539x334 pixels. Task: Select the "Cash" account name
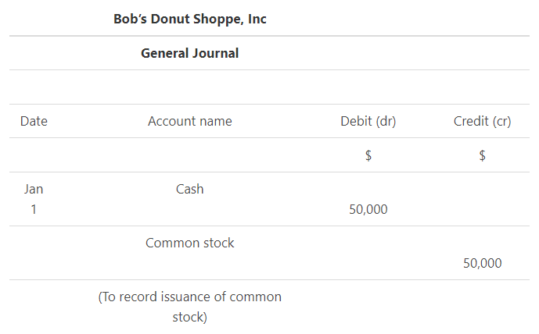190,189
